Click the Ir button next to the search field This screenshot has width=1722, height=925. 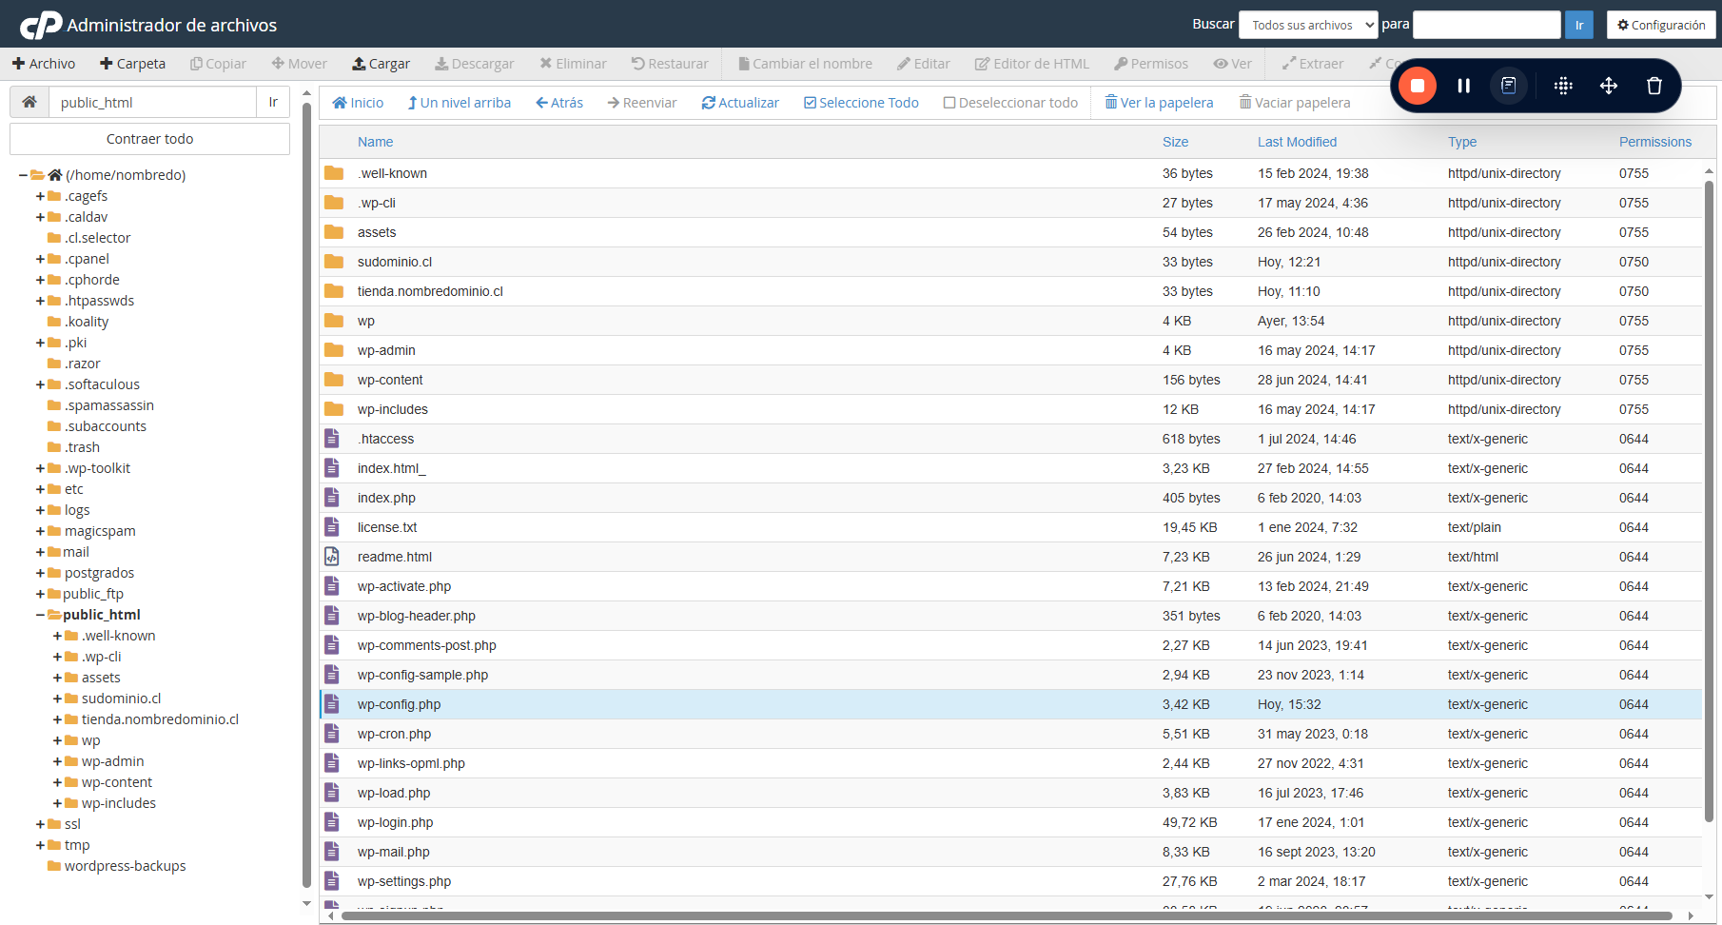click(x=1579, y=25)
